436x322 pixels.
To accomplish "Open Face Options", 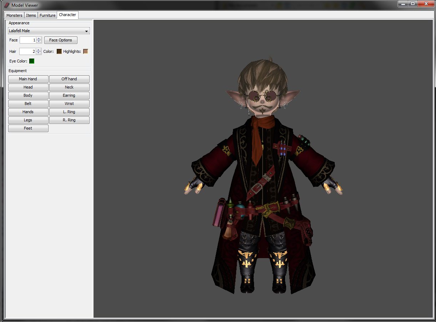I will pos(61,40).
